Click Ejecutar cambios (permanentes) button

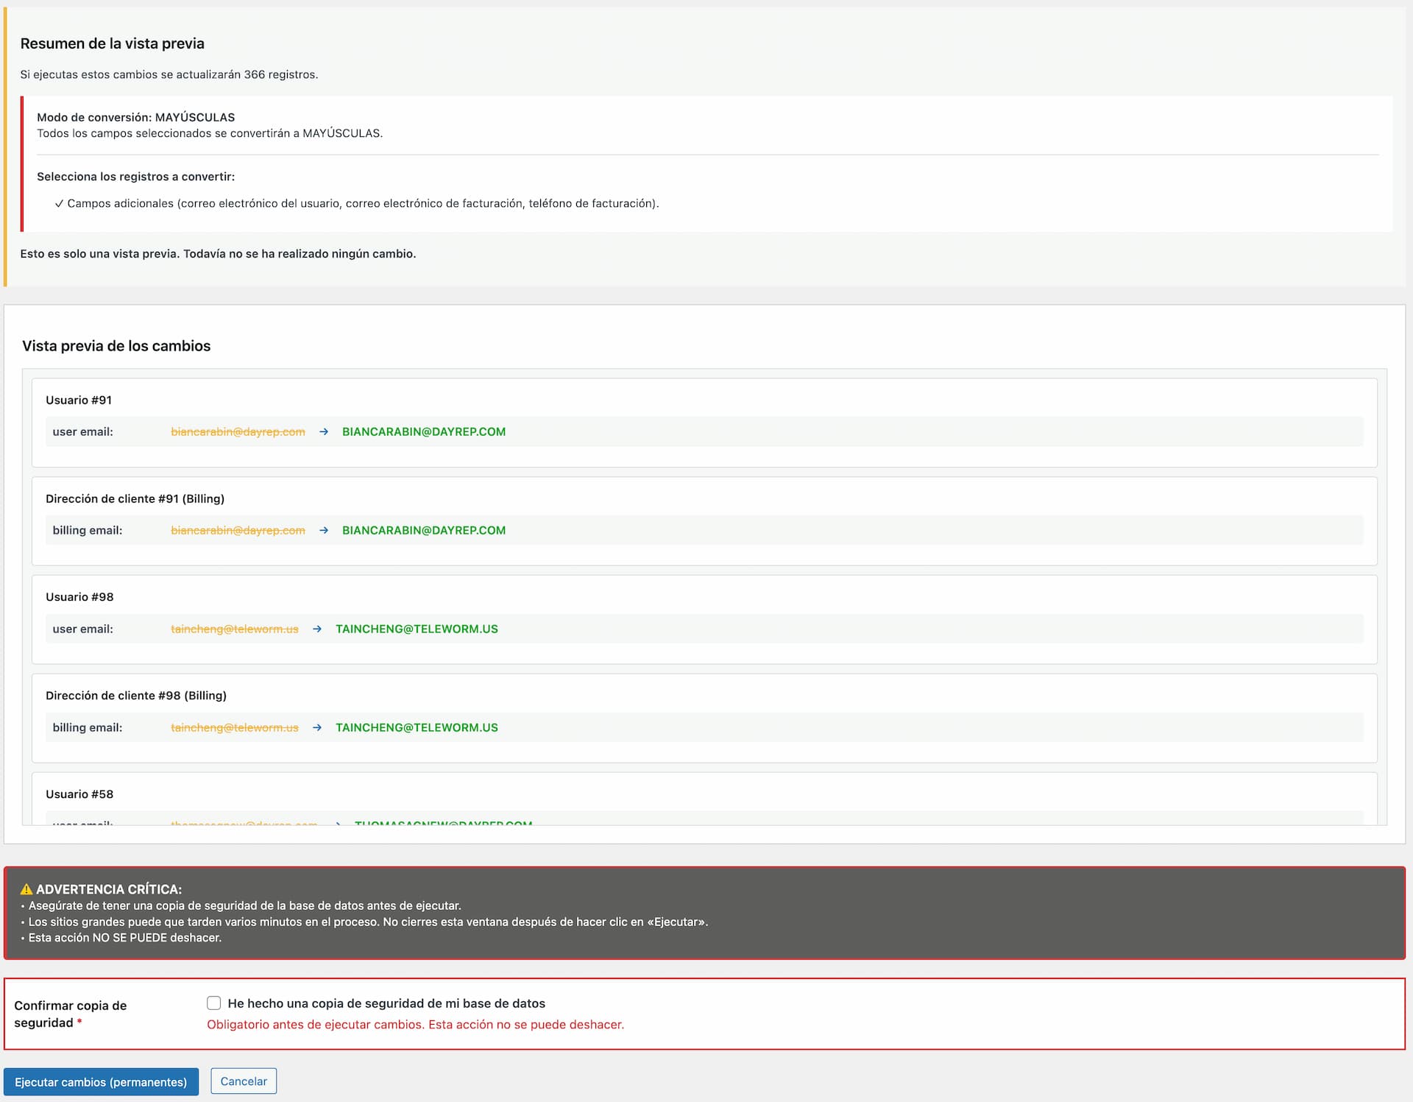101,1081
